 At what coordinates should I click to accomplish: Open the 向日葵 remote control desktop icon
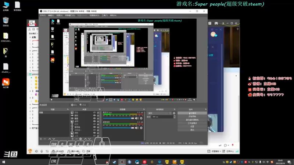click(6, 83)
